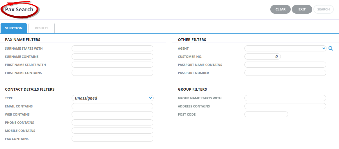This screenshot has height=149, width=339.
Task: Click the Passport Number input
Action: (285, 73)
